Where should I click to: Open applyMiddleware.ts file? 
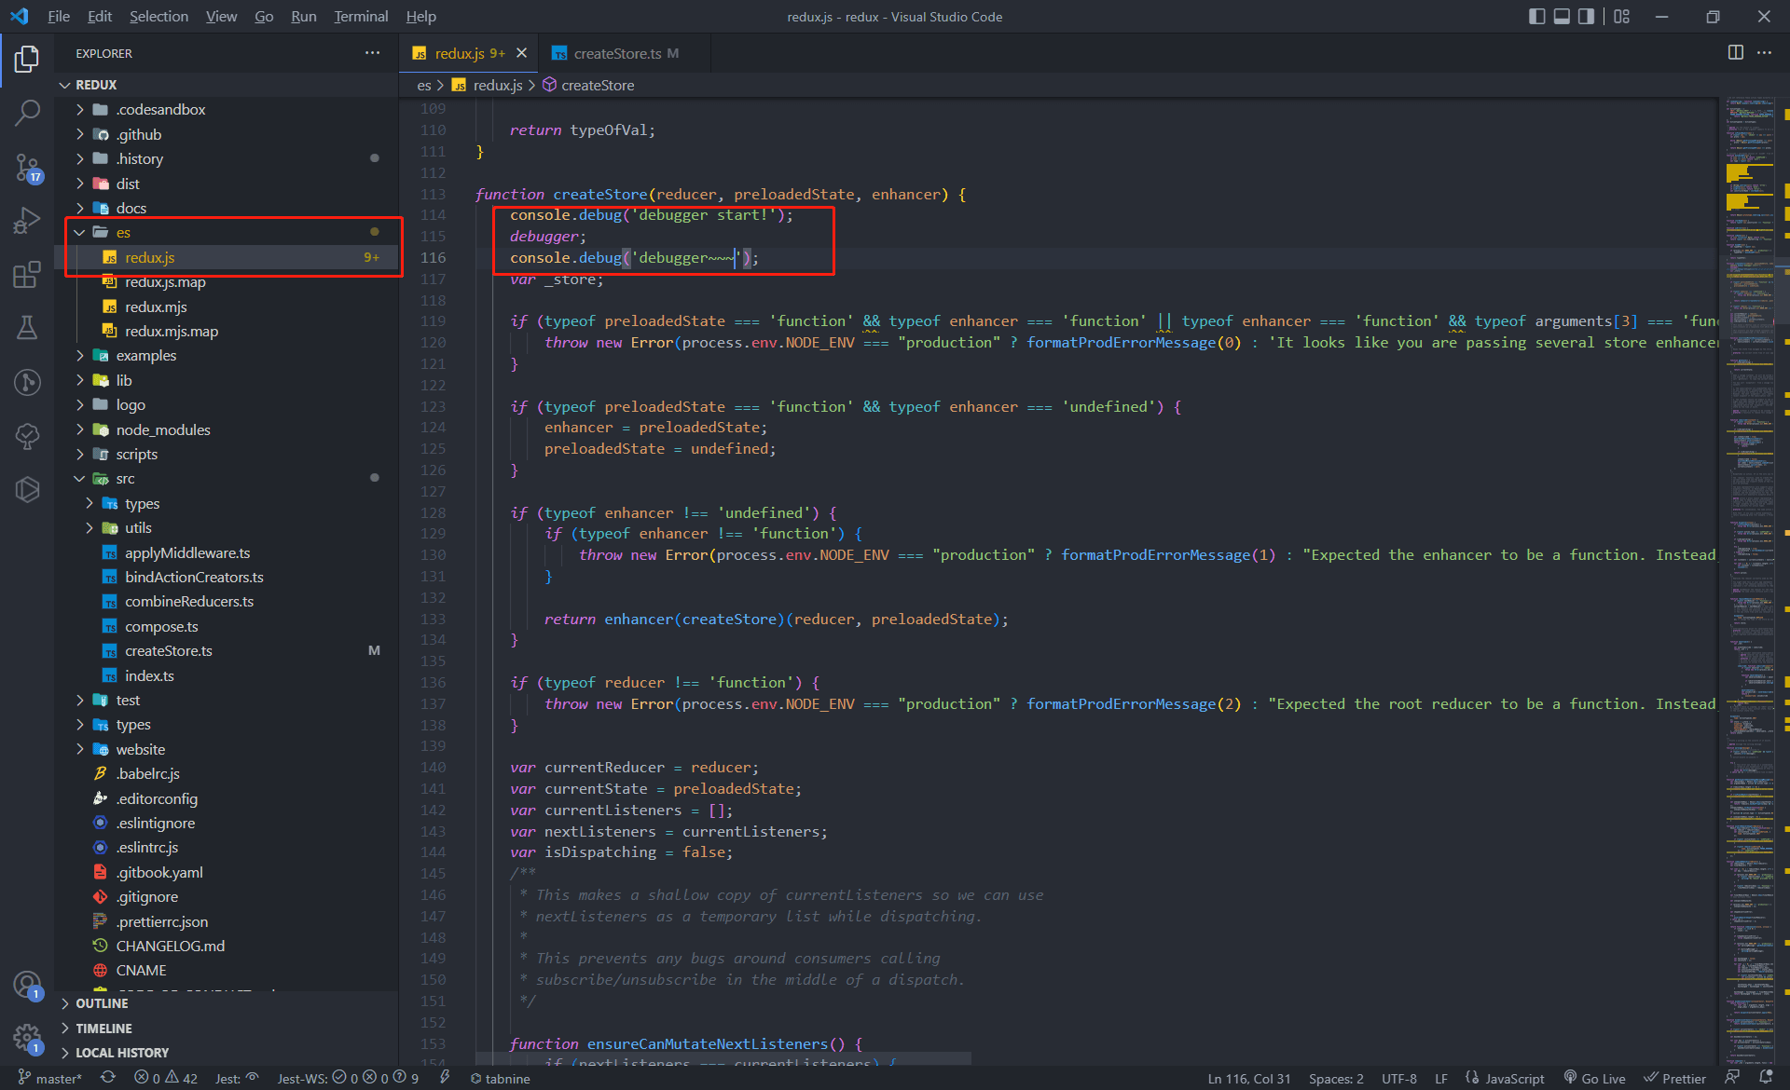227,552
